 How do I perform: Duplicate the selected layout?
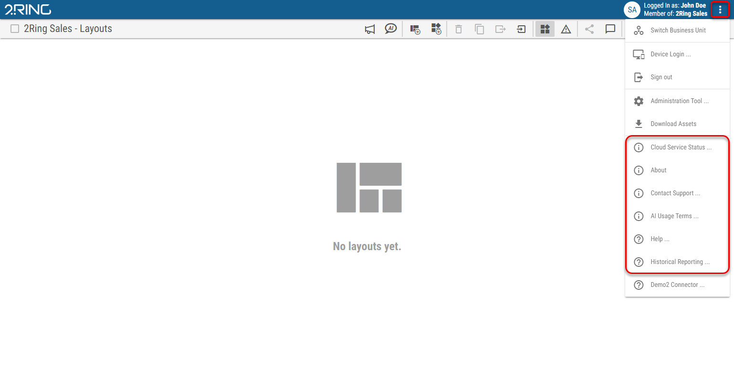(x=479, y=29)
